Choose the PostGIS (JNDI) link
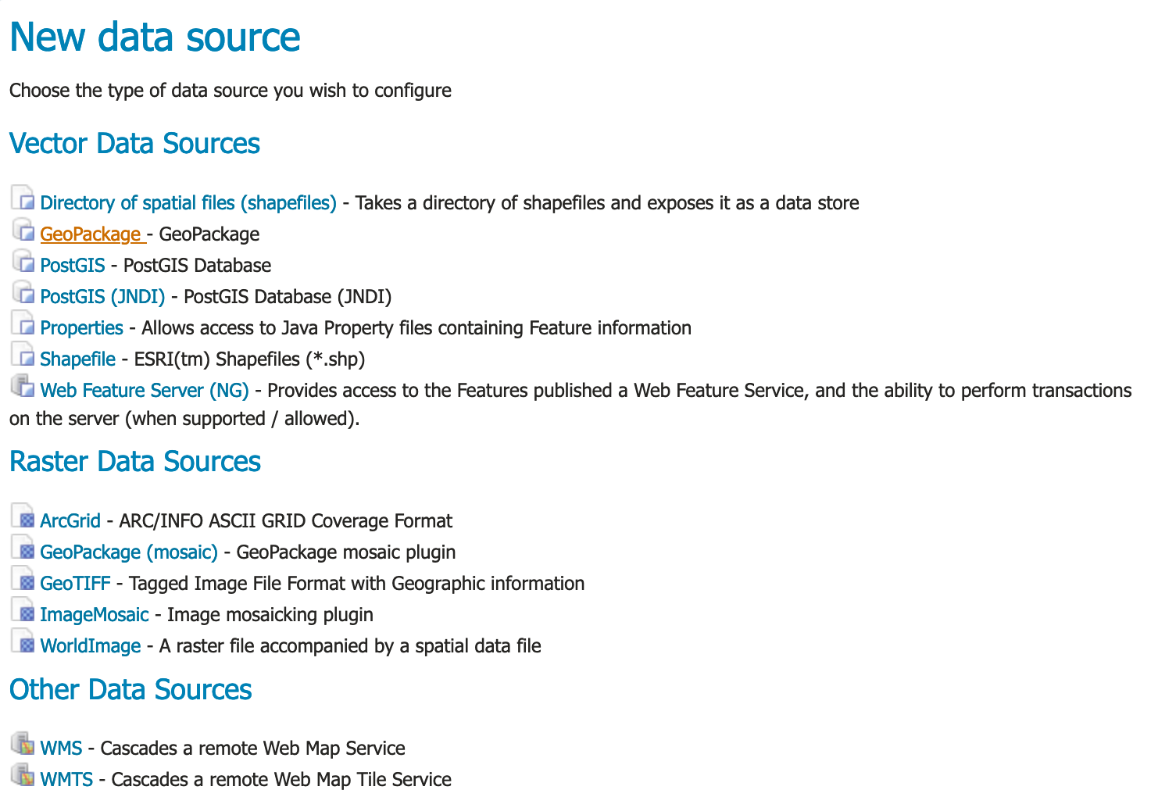 point(102,297)
